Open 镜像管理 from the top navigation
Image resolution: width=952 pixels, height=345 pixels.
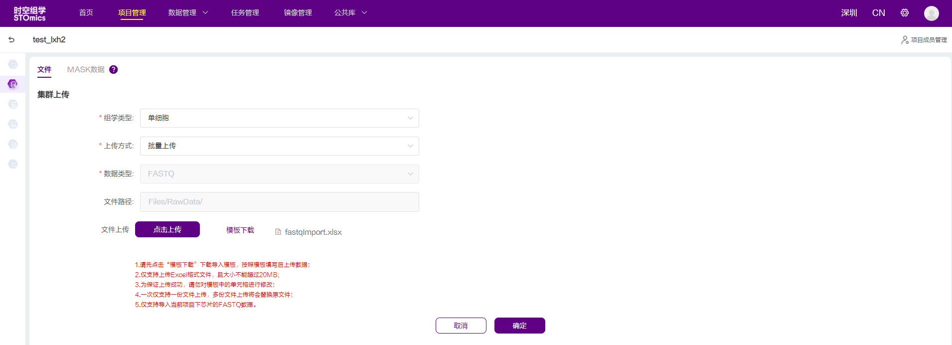pos(298,13)
